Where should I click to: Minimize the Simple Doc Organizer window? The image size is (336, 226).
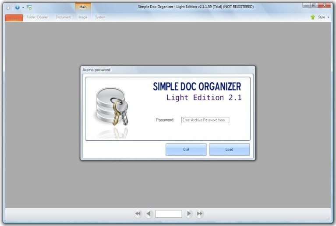point(306,6)
